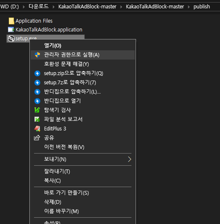Viewport: 220px width, 224px height.
Task: Choose 삭제(D) to delete
Action: pos(83,202)
